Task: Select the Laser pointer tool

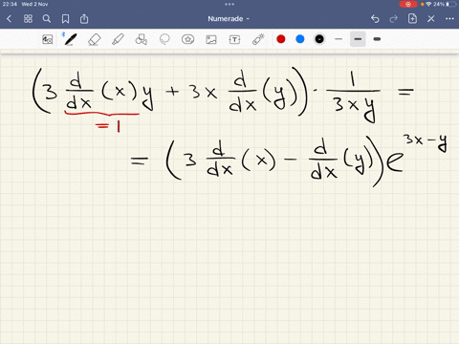Action: [258, 39]
